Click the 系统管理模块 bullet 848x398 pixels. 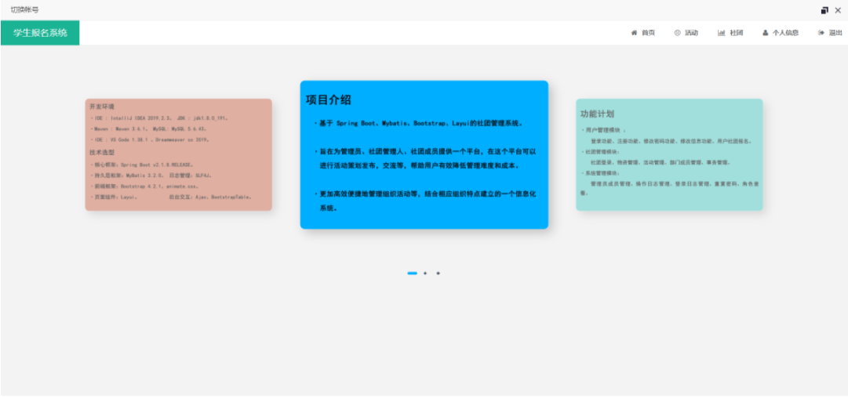[600, 173]
